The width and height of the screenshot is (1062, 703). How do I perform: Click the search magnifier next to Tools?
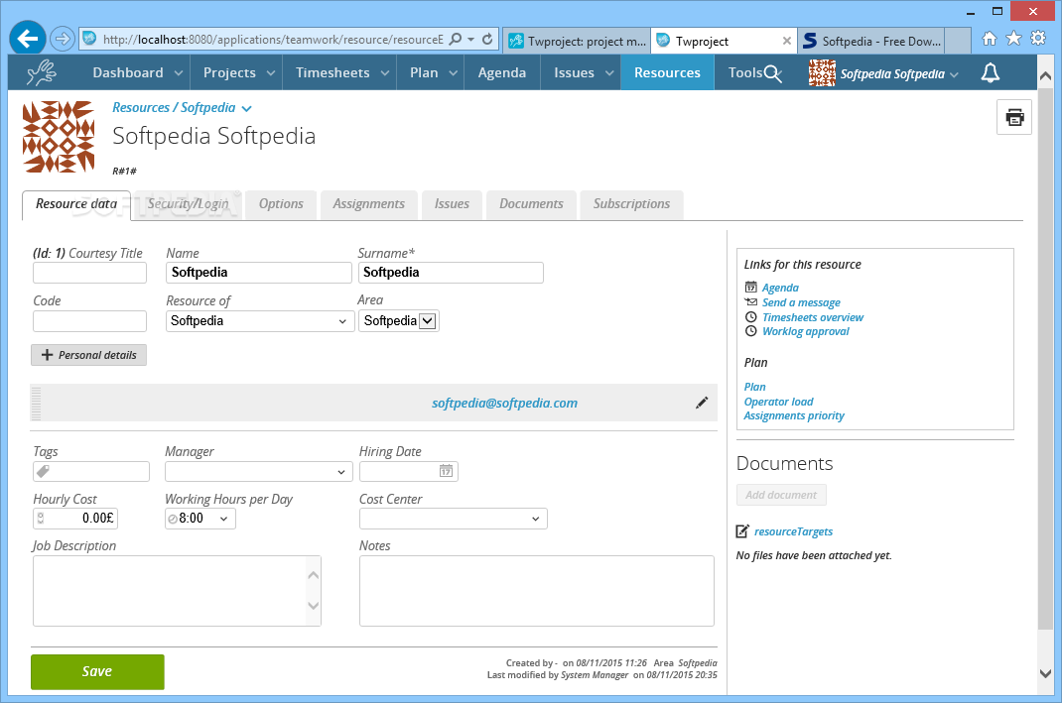(773, 73)
